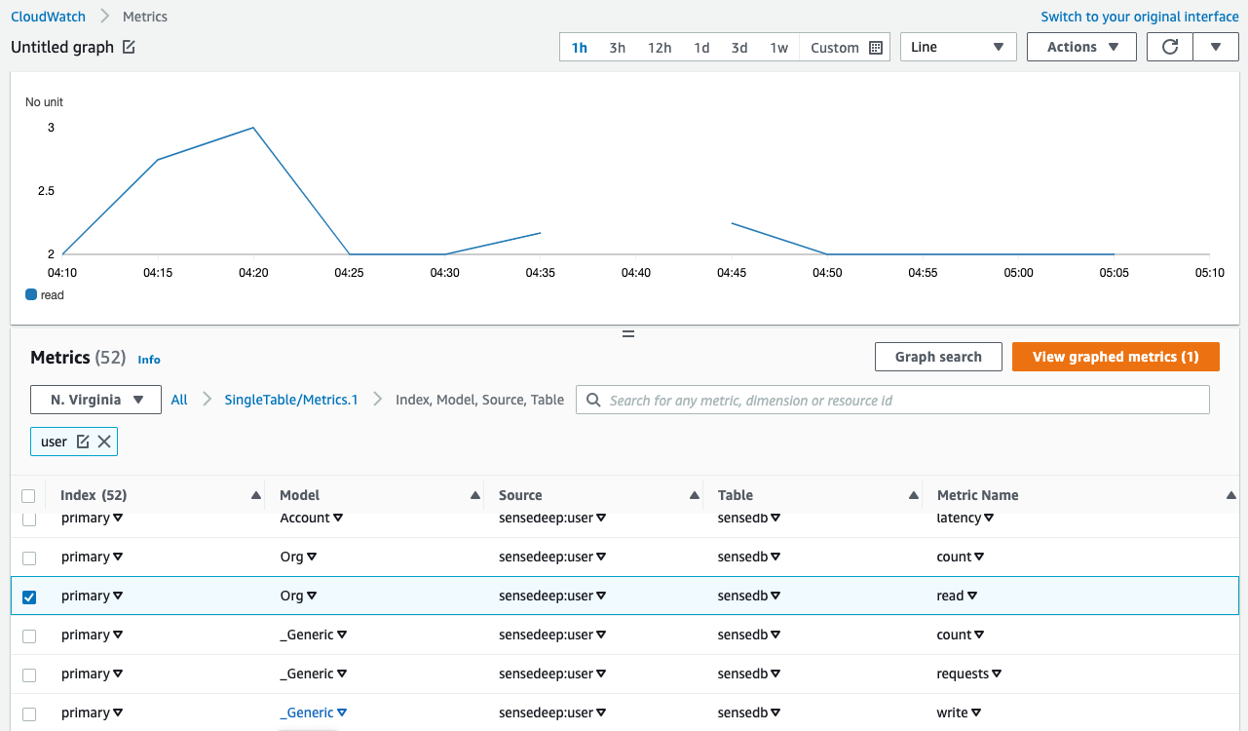Edit the 'user' filter tag icon
1248x731 pixels.
coord(83,442)
